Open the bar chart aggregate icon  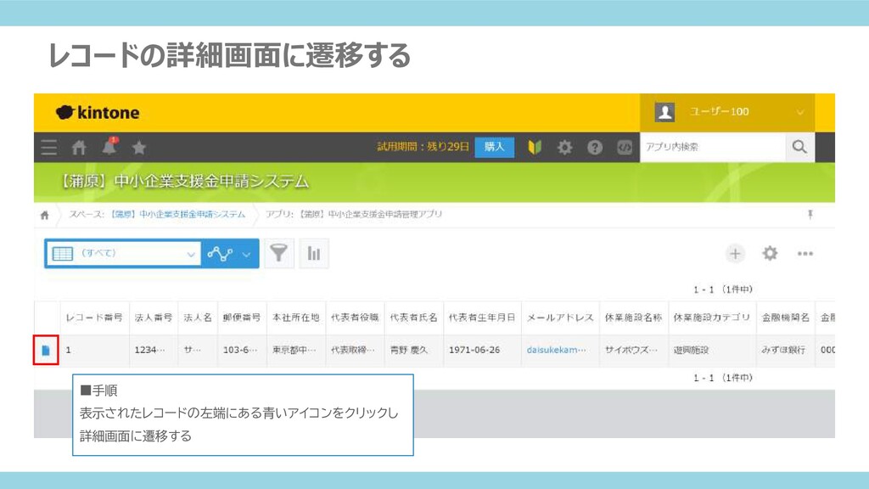[314, 253]
